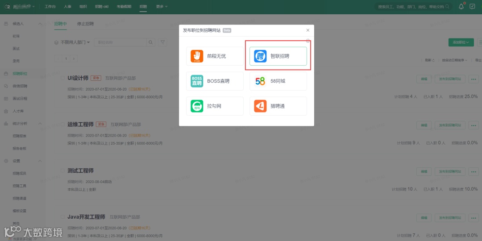
Task: Open 招聘报表 under 统计分析
Action: click(19, 136)
